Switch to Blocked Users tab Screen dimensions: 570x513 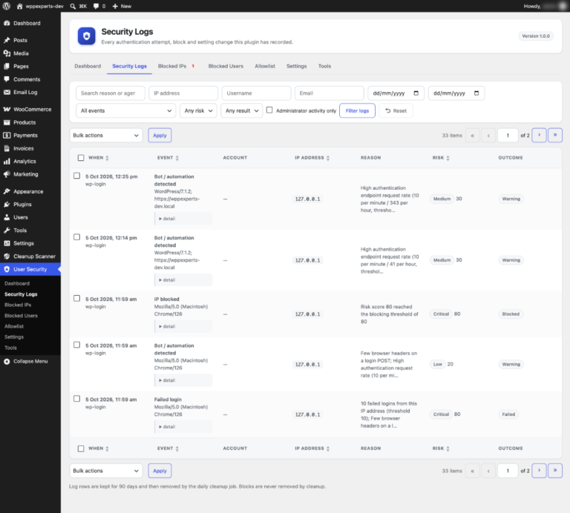pos(226,66)
